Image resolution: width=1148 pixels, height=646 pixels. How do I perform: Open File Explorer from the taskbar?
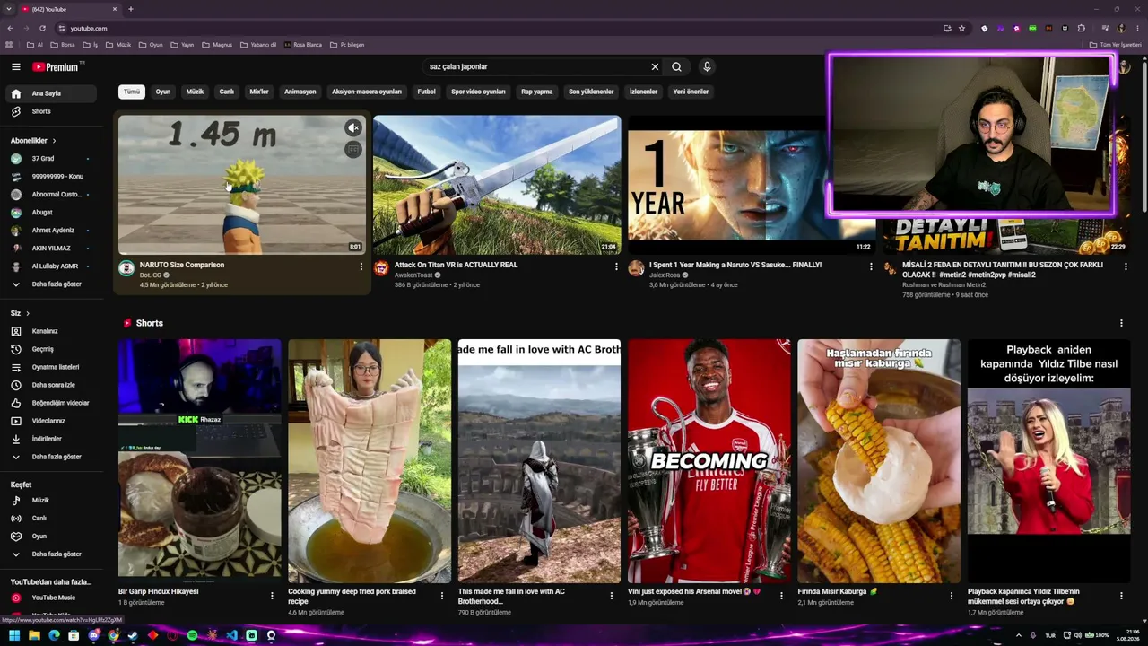34,635
